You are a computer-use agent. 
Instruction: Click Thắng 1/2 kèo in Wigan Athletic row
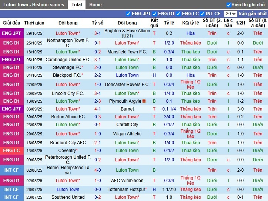(191, 134)
